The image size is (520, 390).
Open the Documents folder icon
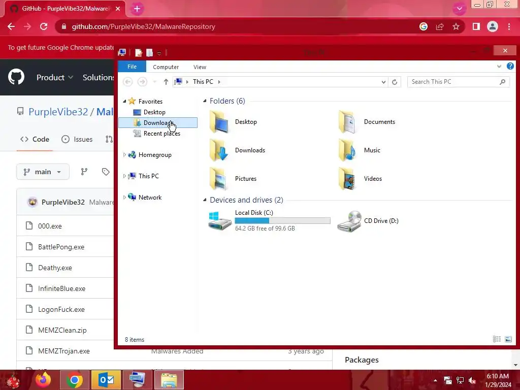(x=347, y=122)
